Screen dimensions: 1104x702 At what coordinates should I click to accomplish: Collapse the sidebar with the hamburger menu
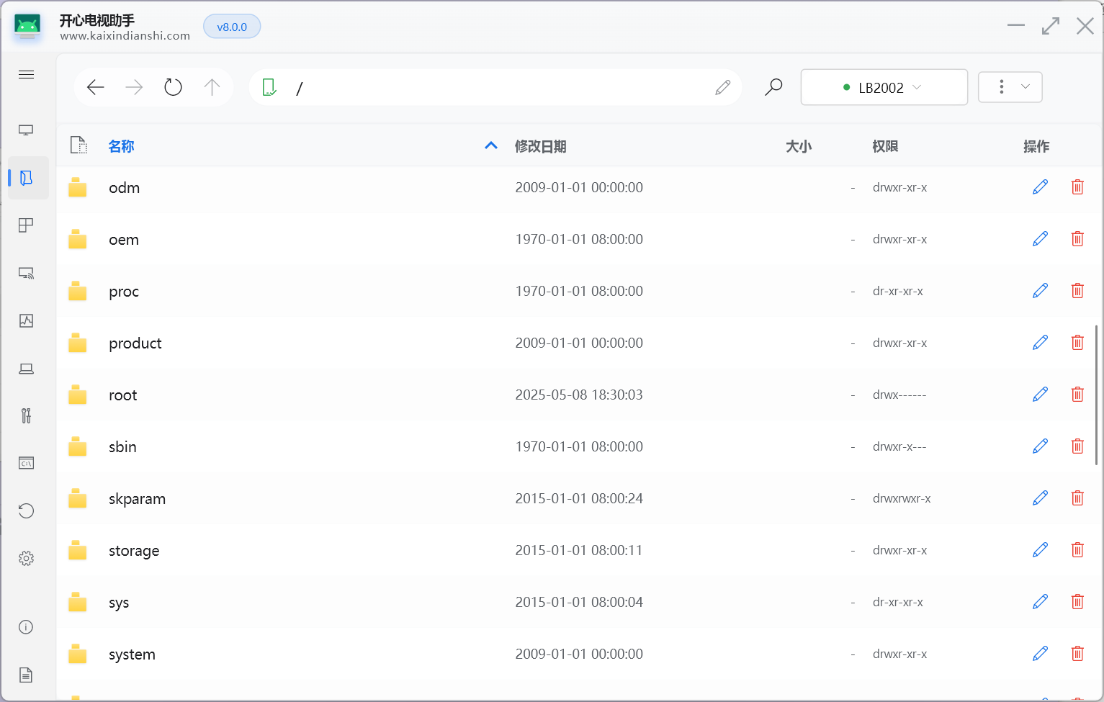[26, 74]
